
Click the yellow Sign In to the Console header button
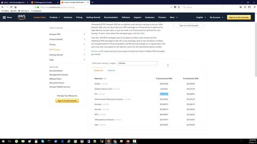[239, 17]
